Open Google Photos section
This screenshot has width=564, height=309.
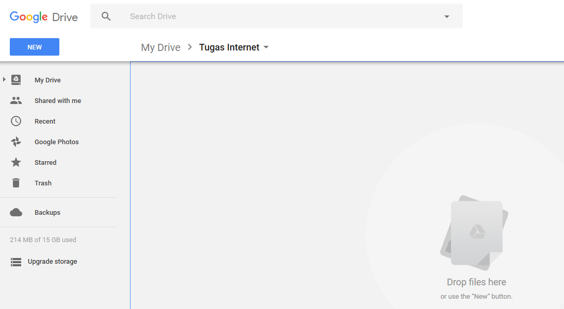56,142
